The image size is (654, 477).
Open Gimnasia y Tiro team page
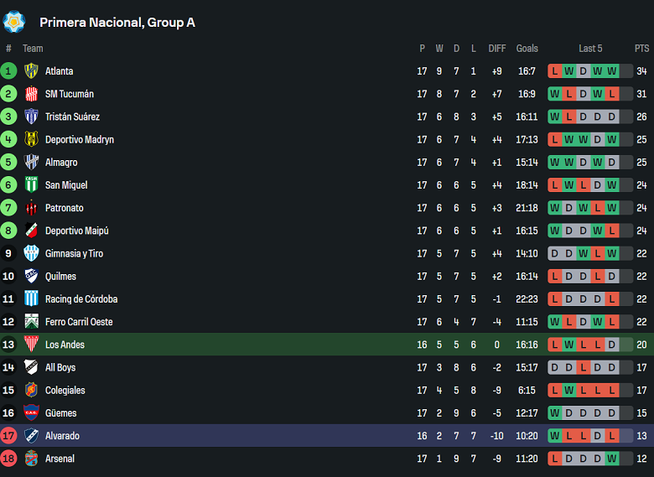tap(74, 253)
